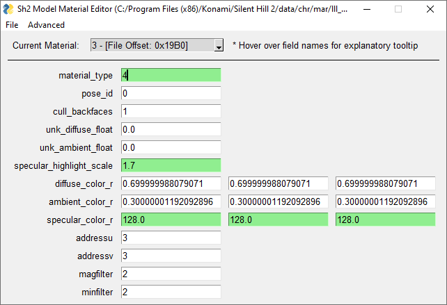
Task: Click the material_type input field
Action: [171, 75]
